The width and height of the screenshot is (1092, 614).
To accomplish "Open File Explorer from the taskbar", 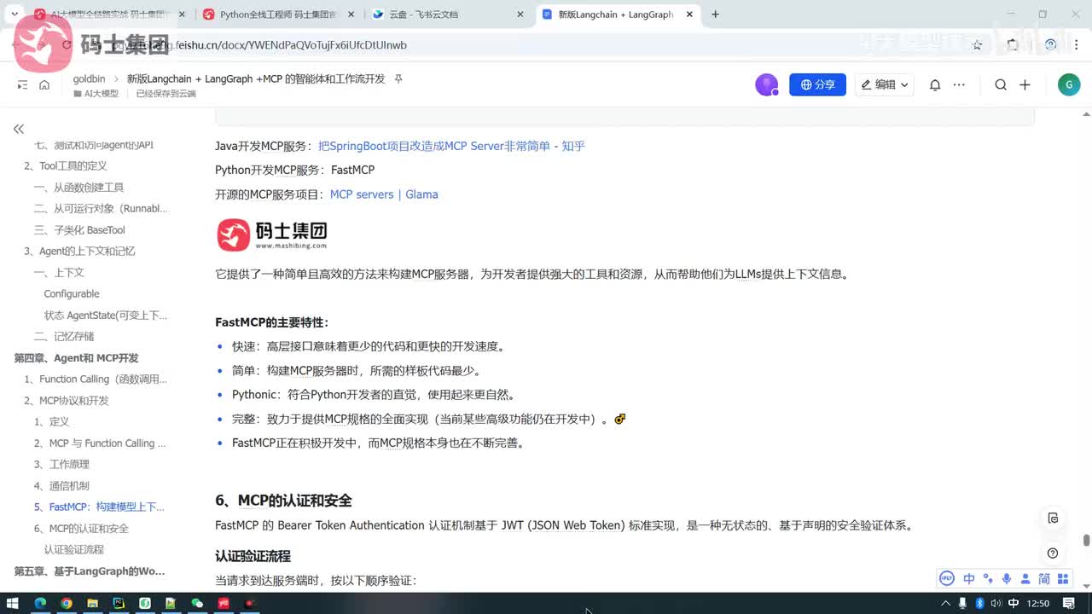I will (92, 603).
